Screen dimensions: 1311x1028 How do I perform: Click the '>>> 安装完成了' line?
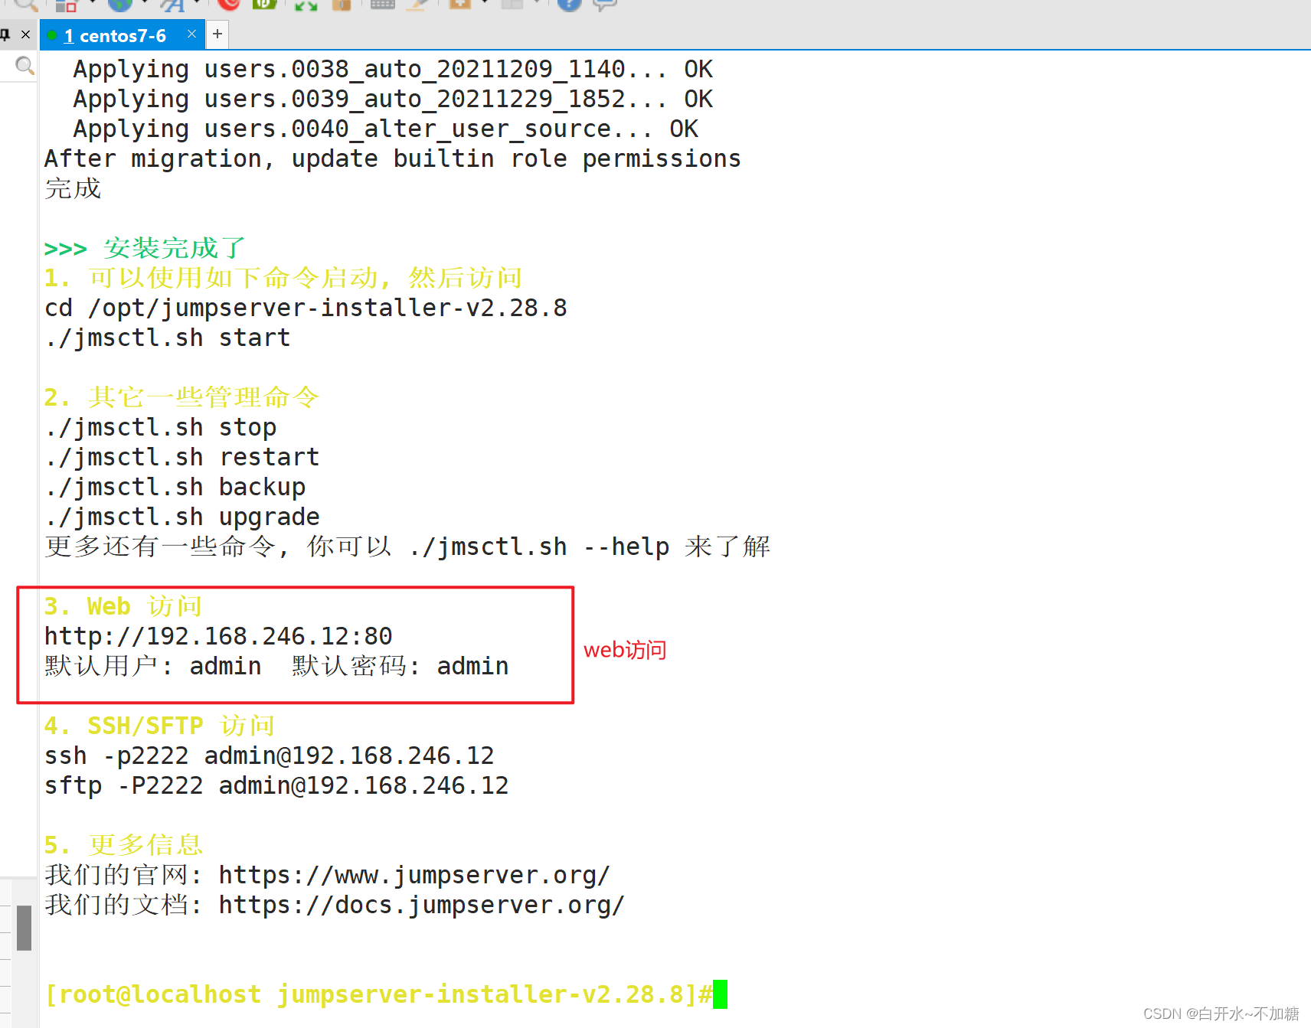145,248
